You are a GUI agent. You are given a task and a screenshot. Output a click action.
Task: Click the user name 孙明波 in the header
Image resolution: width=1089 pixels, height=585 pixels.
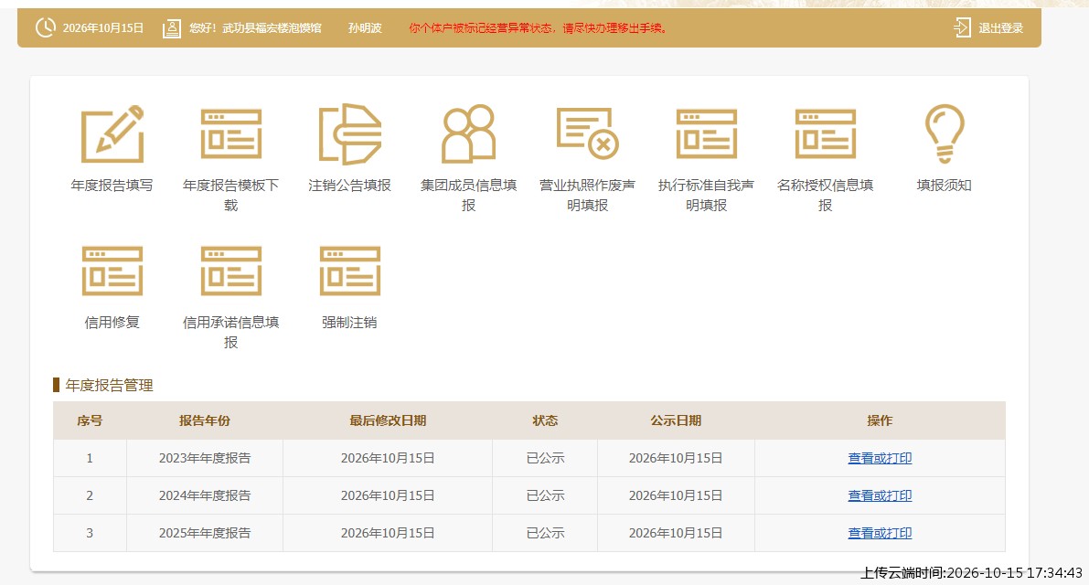click(x=366, y=28)
